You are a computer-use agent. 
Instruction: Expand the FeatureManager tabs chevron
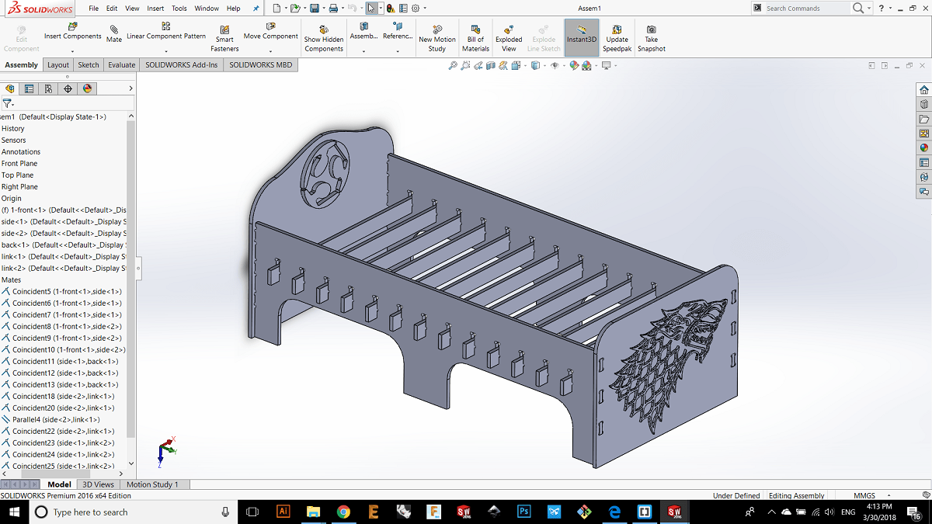click(130, 88)
